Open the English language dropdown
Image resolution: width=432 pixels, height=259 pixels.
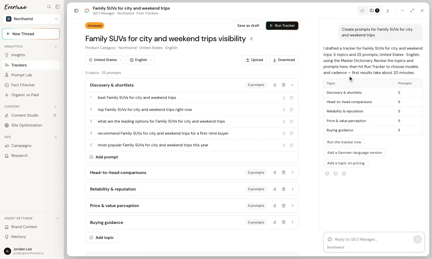click(x=140, y=60)
